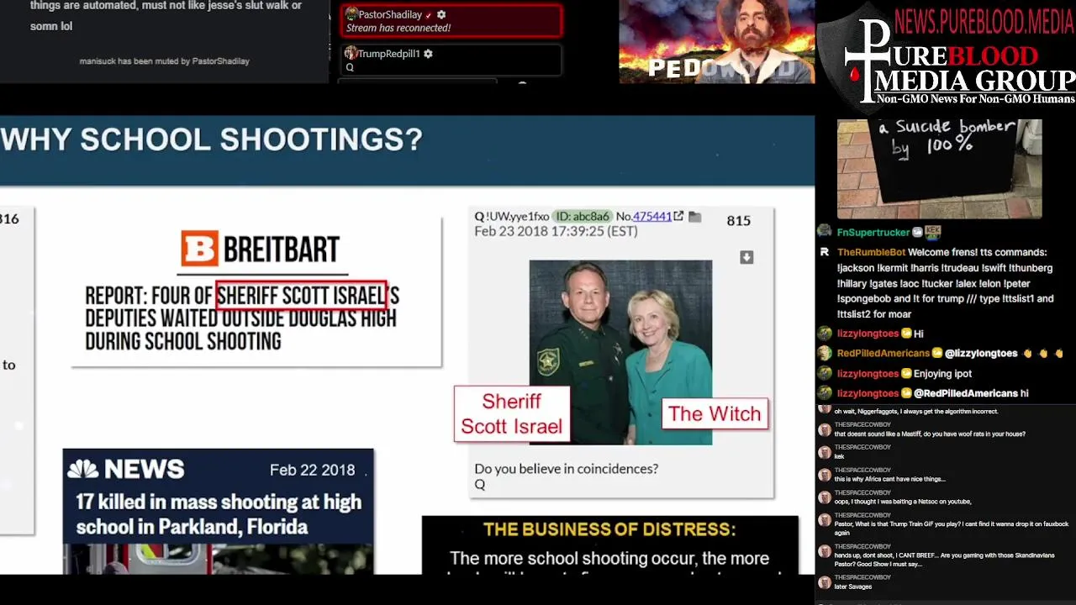Click lizzylongtoes' avatar beside the 'Hi' message
1076x605 pixels.
tap(825, 334)
